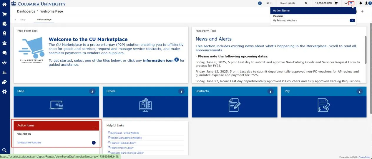Screen dimensions: 372x159
Task: Click the News and Alerts scrollbar
Action: coord(365,50)
